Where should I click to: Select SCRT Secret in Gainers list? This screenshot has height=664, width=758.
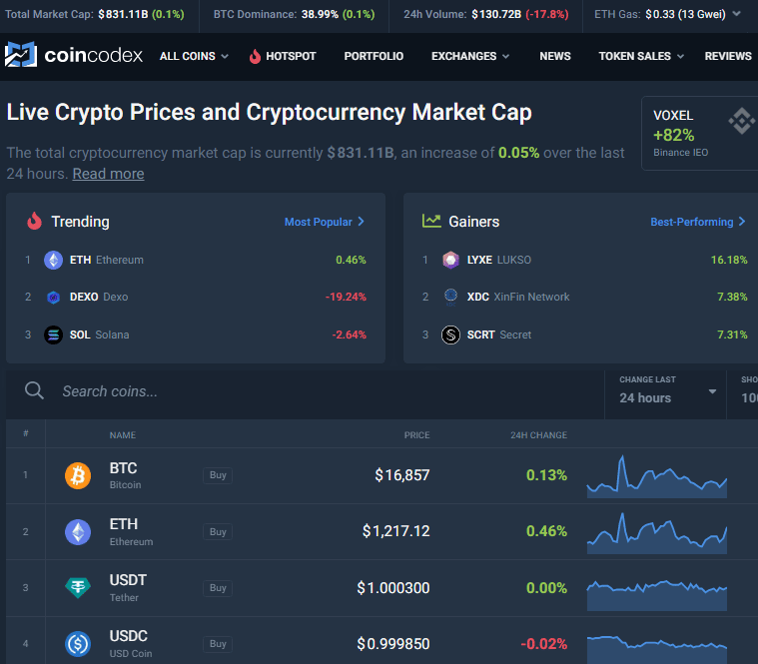585,334
